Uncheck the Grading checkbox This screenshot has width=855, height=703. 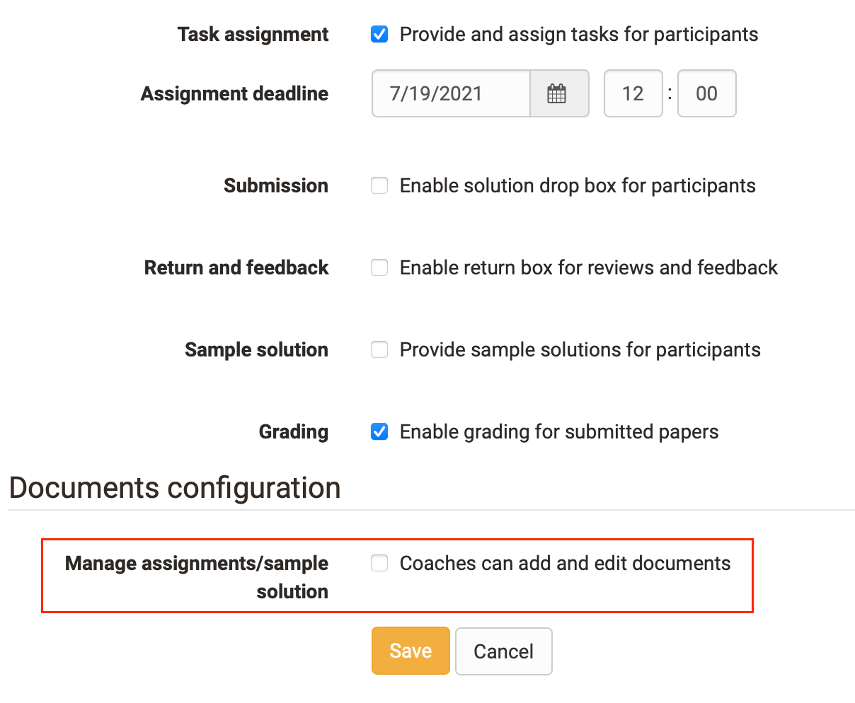click(x=379, y=431)
